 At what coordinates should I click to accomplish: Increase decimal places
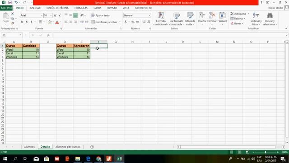click(x=144, y=22)
